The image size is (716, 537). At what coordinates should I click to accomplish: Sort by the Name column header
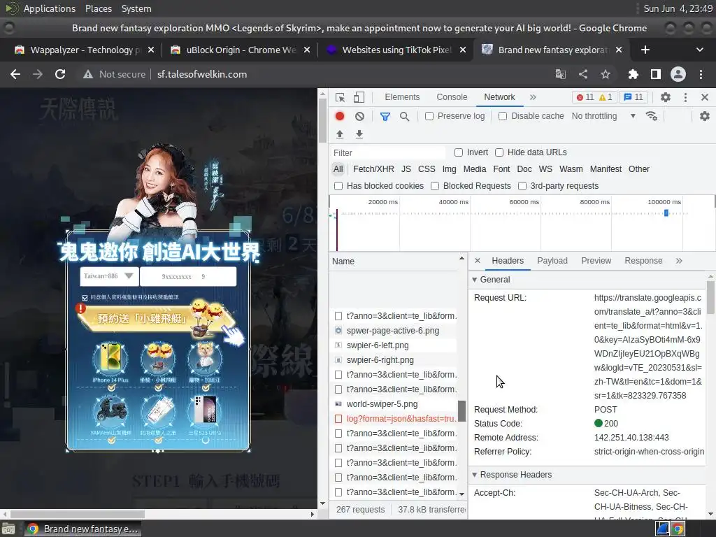pyautogui.click(x=398, y=262)
